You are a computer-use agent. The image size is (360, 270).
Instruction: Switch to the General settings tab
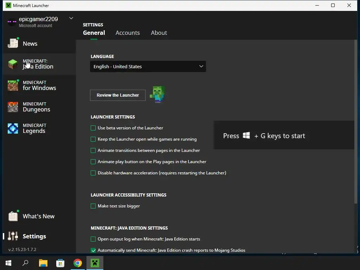coord(94,33)
